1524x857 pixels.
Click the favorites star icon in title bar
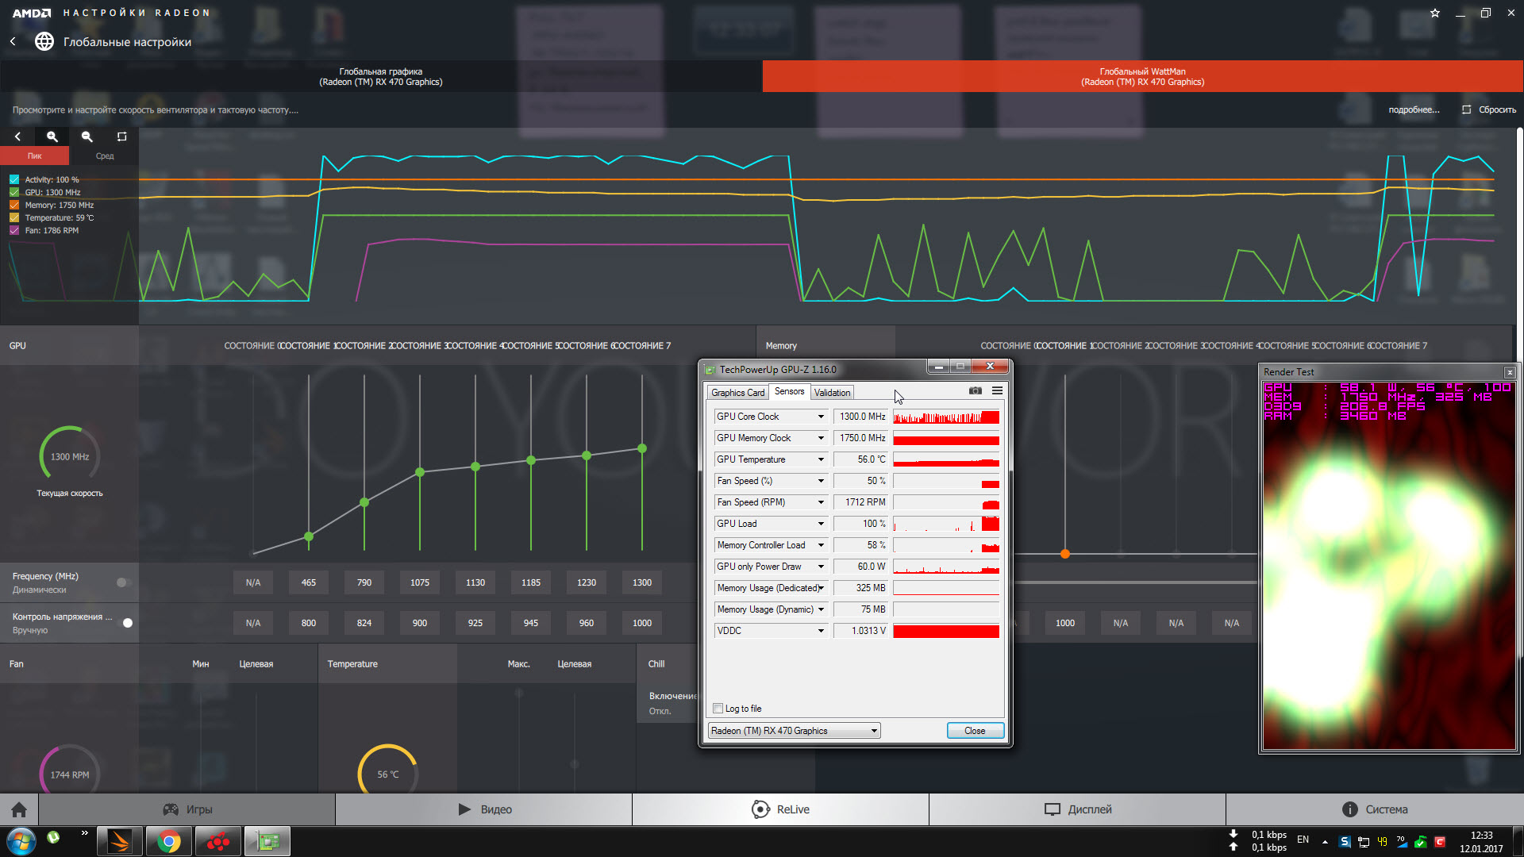(x=1435, y=13)
